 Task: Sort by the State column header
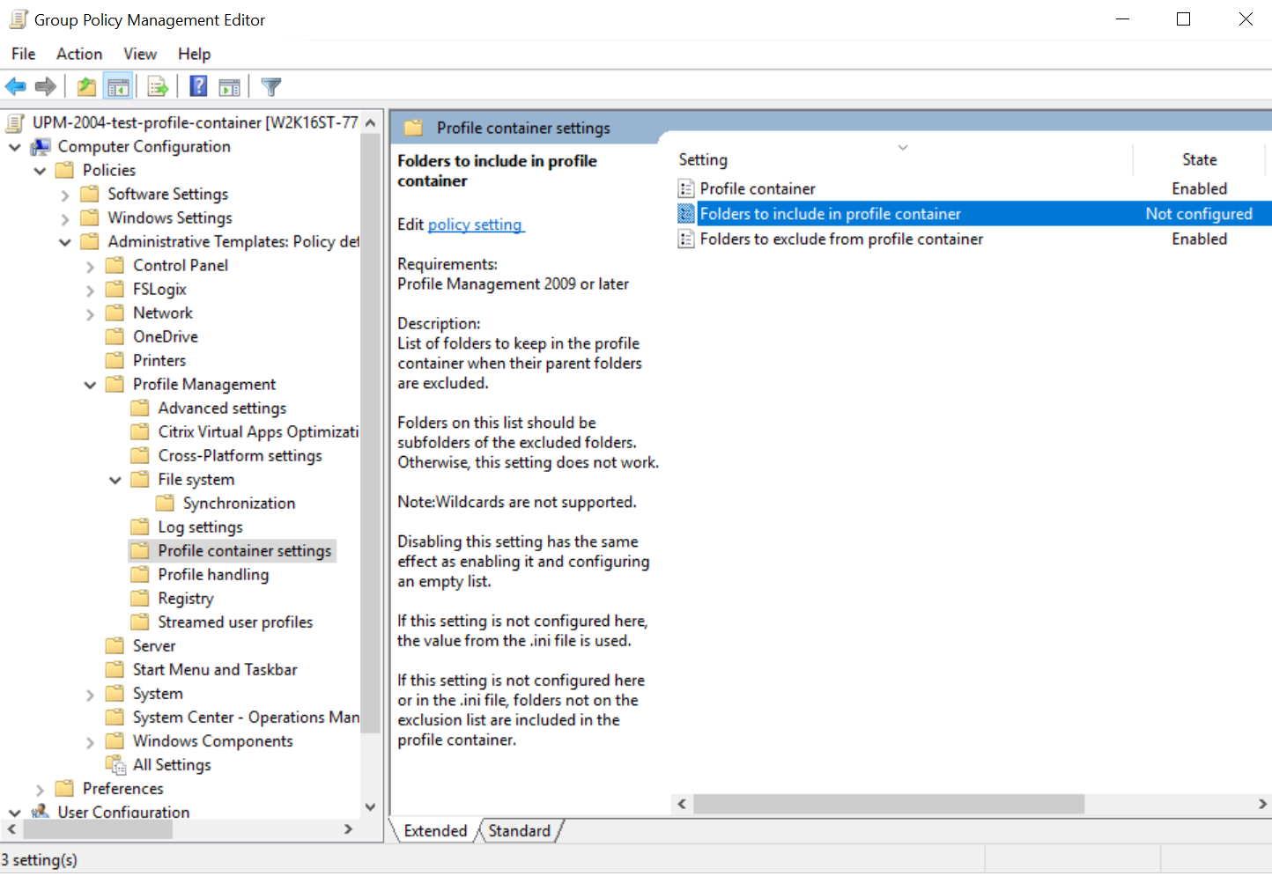1199,159
